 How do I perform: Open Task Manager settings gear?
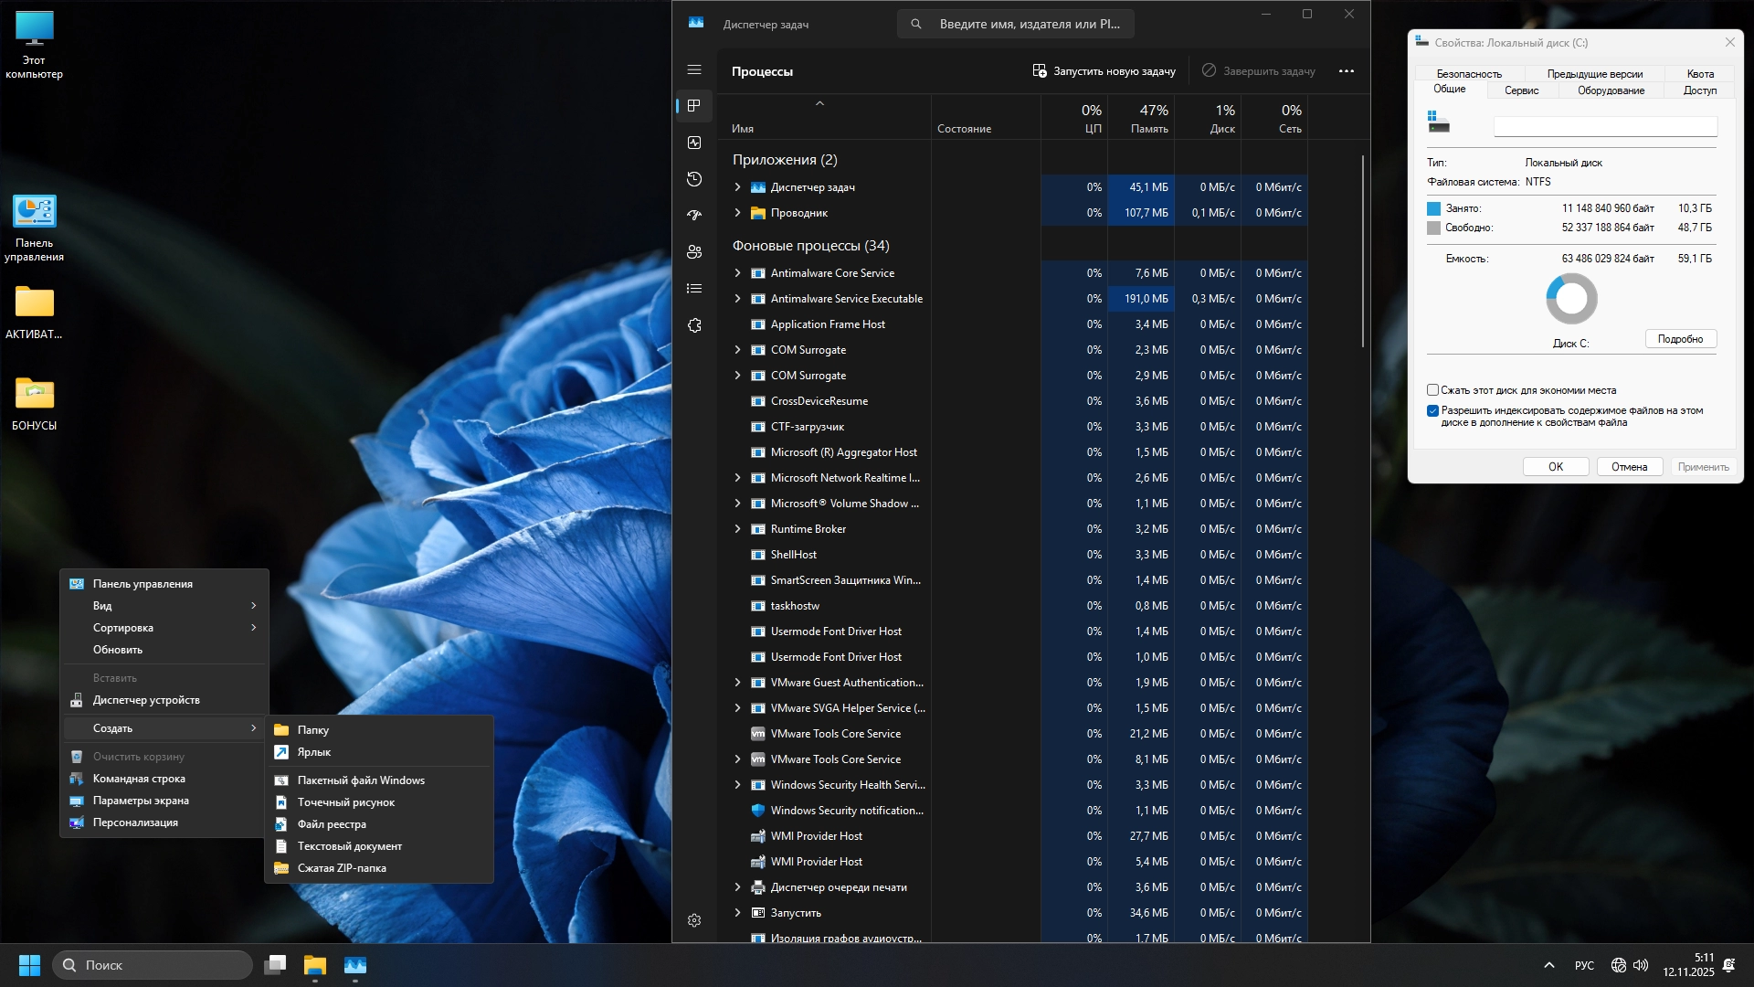pyautogui.click(x=694, y=920)
